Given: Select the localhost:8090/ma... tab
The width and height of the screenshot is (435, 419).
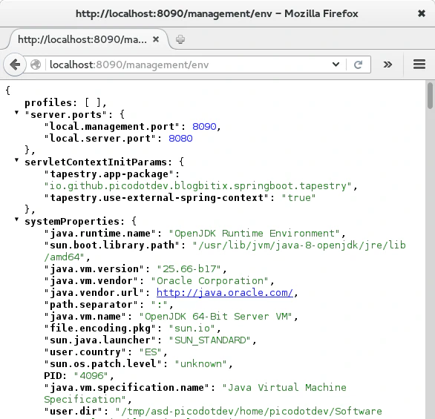Looking at the screenshot, I should tap(82, 39).
